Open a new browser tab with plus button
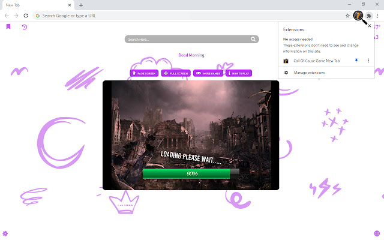This screenshot has width=384, height=240. click(81, 5)
